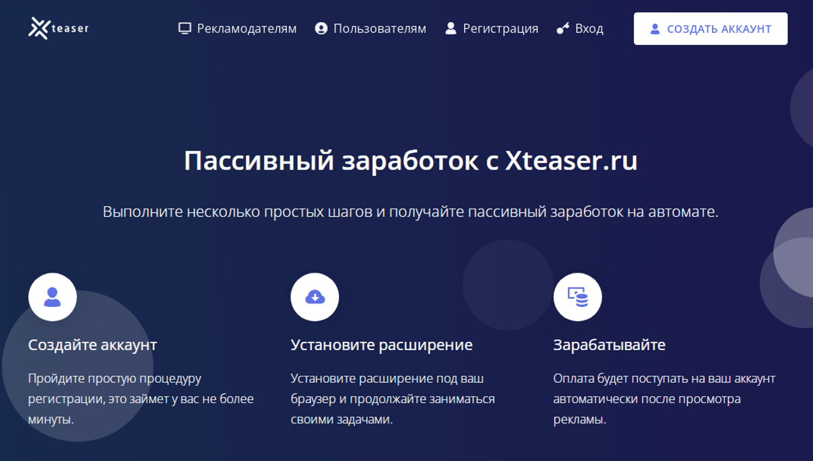Image resolution: width=813 pixels, height=461 pixels.
Task: Click the paragraph starting with Оплата будет
Action: point(664,399)
